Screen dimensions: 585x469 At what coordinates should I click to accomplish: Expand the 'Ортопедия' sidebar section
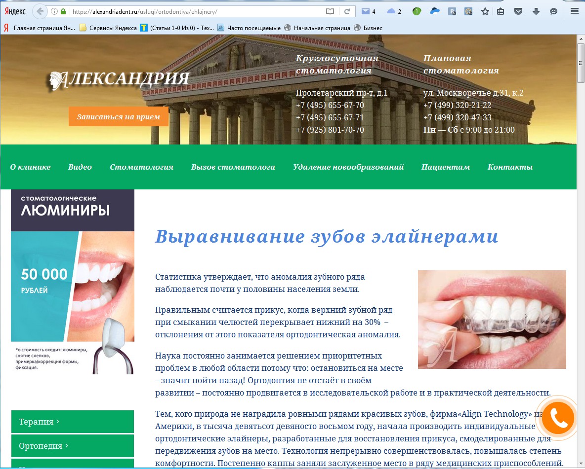[72, 446]
